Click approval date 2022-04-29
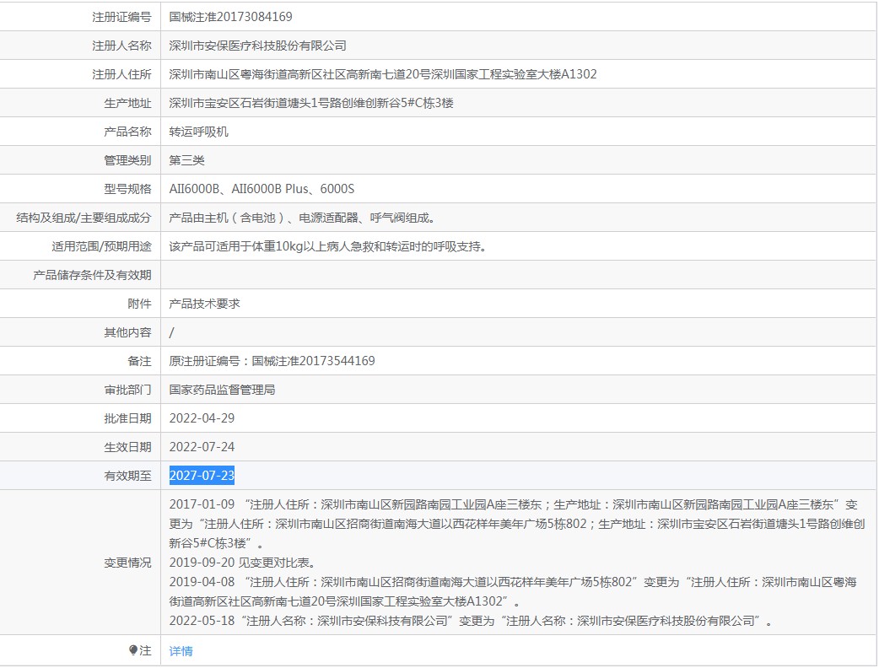This screenshot has width=879, height=668. pyautogui.click(x=202, y=418)
